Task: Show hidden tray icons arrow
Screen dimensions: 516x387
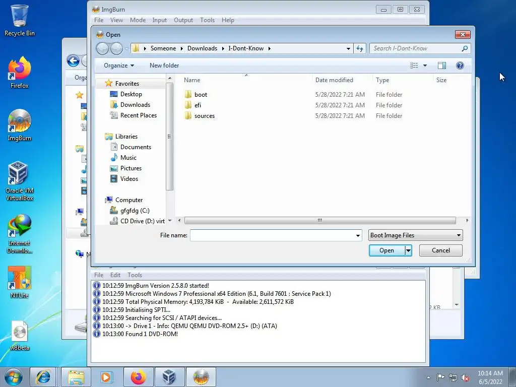Action: tap(428, 377)
